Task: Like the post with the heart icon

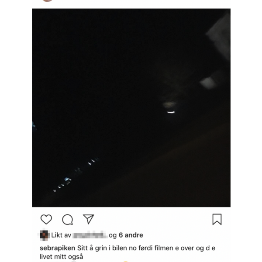Action: [46, 219]
